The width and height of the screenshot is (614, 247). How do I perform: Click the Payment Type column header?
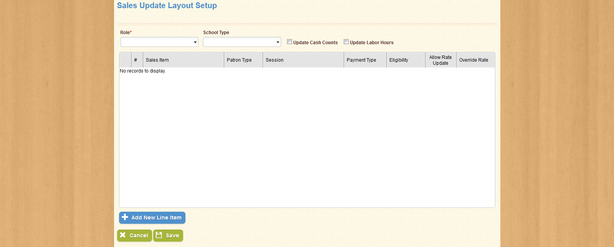point(361,60)
